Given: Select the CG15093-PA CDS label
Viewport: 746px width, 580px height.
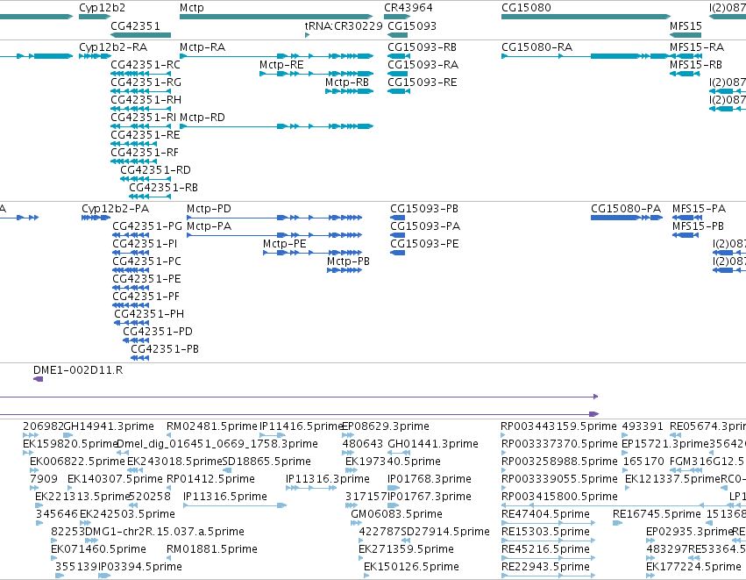Looking at the screenshot, I should pyautogui.click(x=425, y=226).
